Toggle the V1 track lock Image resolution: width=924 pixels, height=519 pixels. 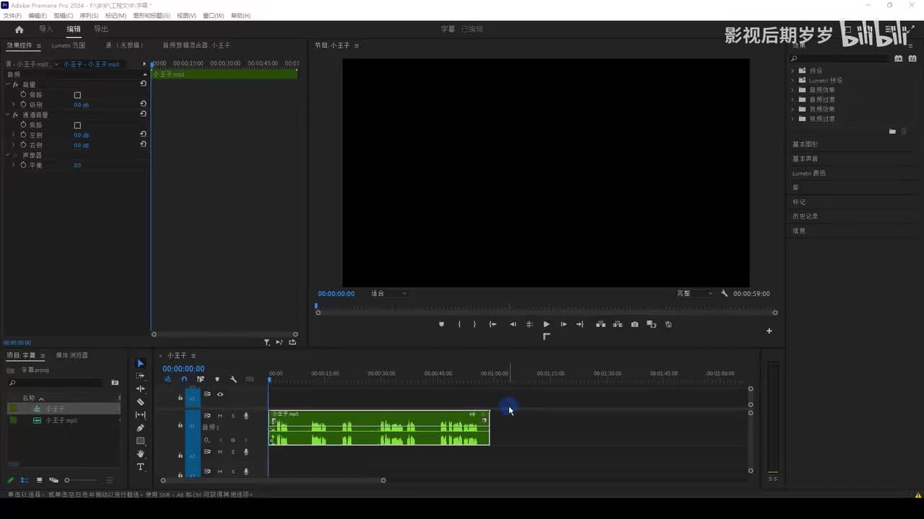click(x=180, y=397)
